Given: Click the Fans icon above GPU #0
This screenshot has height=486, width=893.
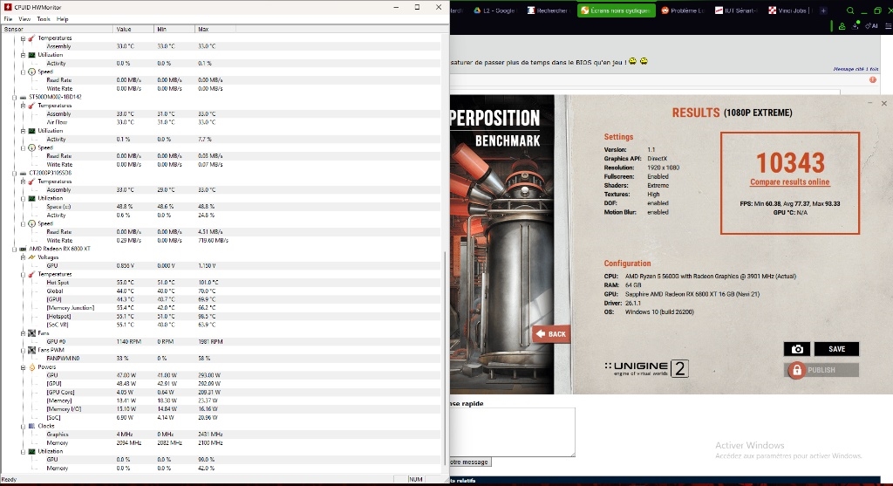Looking at the screenshot, I should 32,333.
